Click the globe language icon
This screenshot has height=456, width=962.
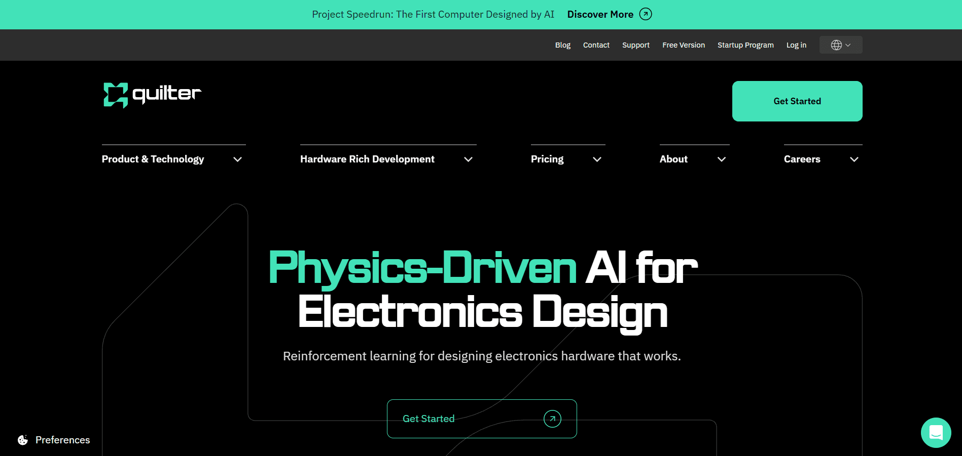[836, 45]
